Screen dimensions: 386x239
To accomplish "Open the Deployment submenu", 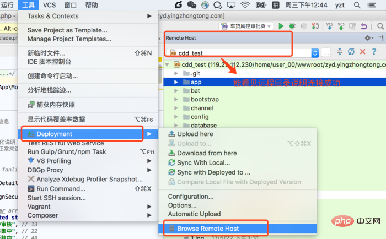I will [x=88, y=134].
